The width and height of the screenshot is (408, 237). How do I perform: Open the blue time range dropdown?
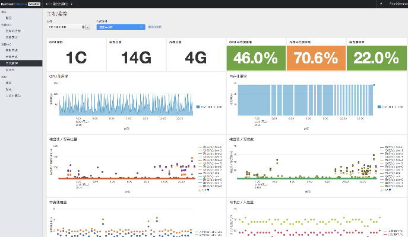(x=121, y=27)
